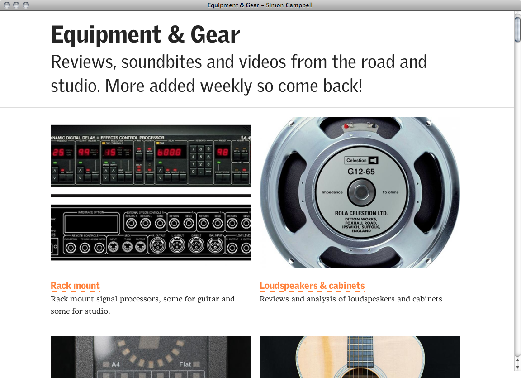Click the acoustic guitar image
This screenshot has width=521, height=378.
point(360,357)
